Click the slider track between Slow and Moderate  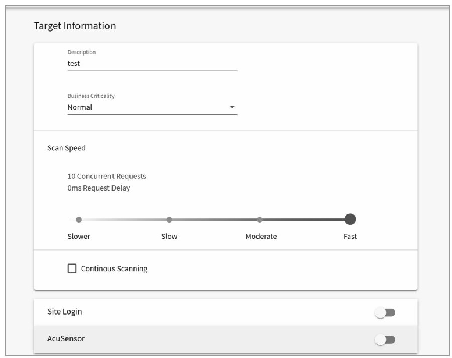[x=214, y=220]
